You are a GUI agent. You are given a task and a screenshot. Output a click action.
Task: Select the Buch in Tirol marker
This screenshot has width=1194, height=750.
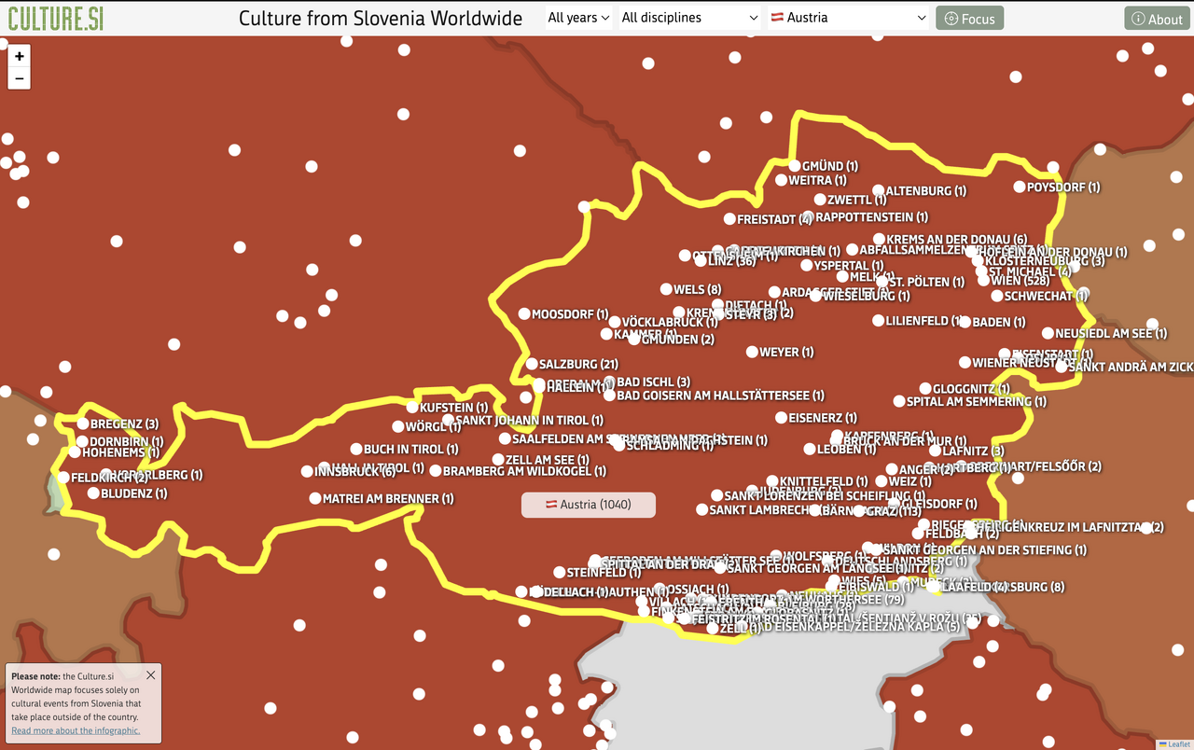point(356,449)
